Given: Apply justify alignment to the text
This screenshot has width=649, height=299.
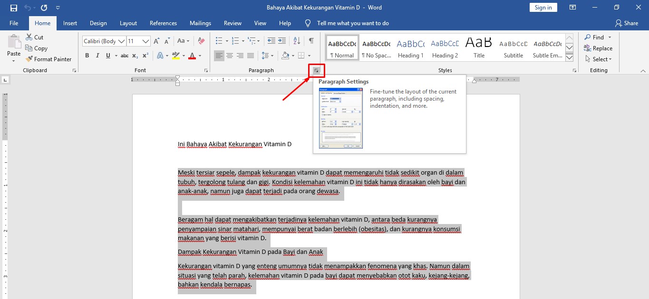Looking at the screenshot, I should coord(251,56).
